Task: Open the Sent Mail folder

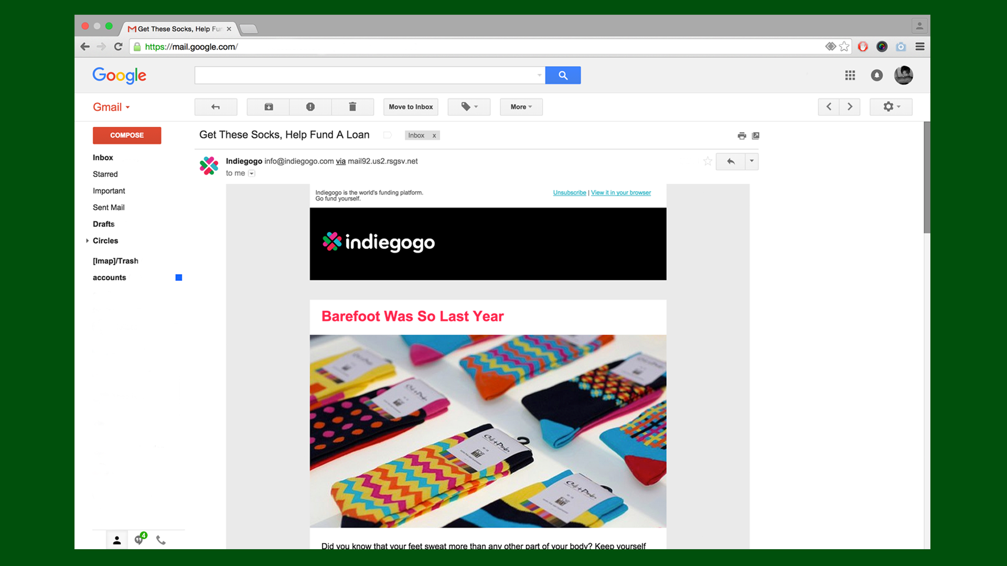Action: click(109, 208)
